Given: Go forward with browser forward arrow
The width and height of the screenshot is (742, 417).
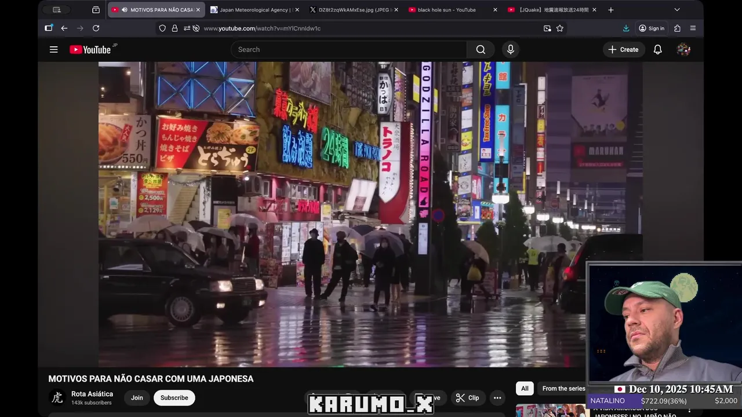Looking at the screenshot, I should tap(80, 28).
